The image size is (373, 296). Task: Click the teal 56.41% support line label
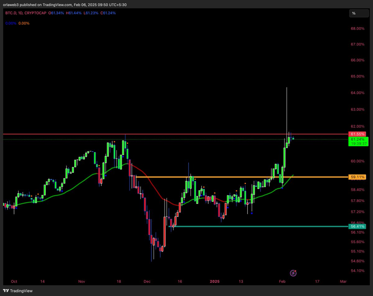[357, 227]
